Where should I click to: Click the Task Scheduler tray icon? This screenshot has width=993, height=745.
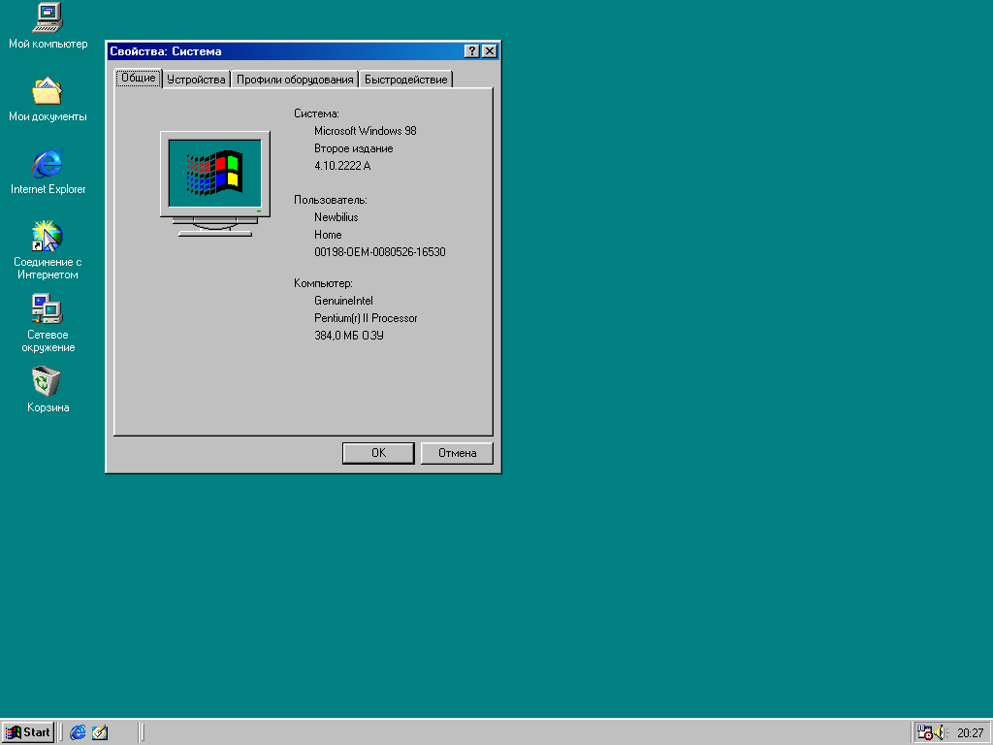[x=924, y=732]
